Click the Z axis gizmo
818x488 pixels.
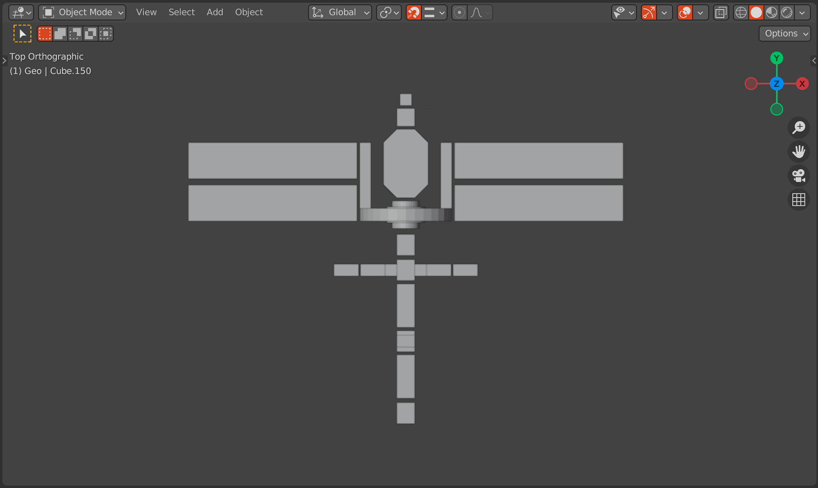click(777, 84)
